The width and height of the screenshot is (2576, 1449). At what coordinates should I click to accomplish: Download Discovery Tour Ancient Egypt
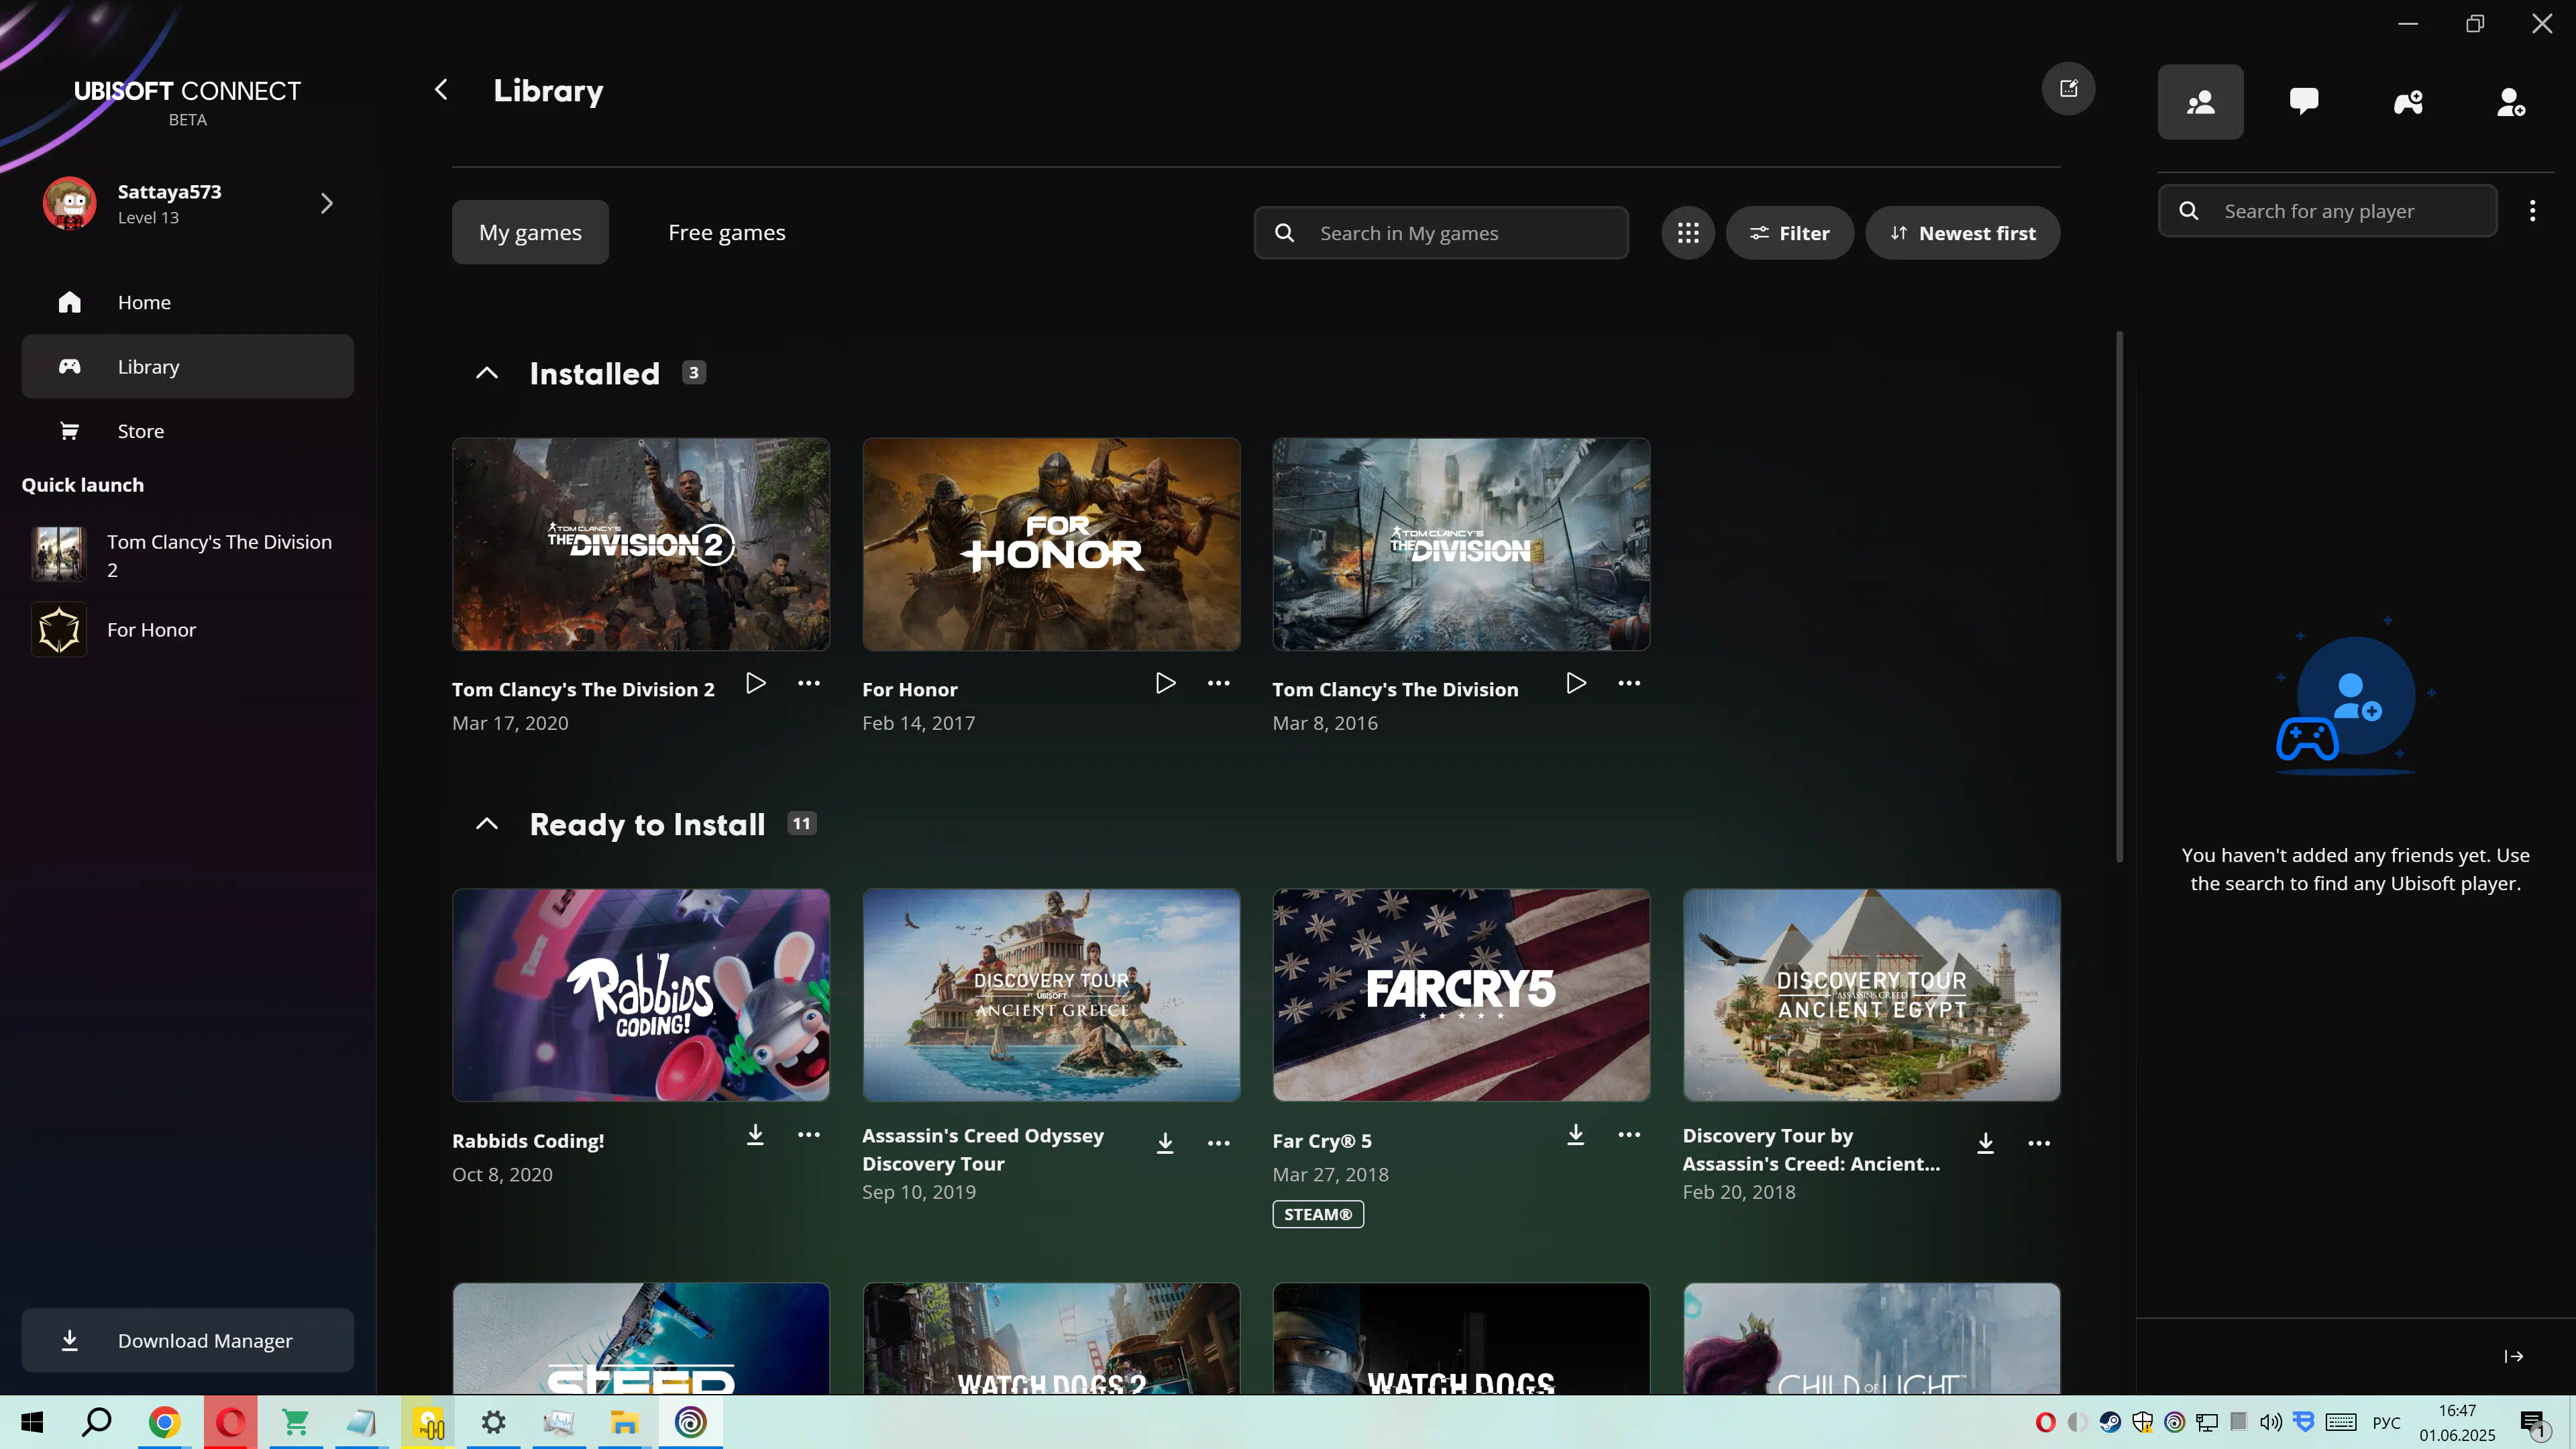(1986, 1143)
